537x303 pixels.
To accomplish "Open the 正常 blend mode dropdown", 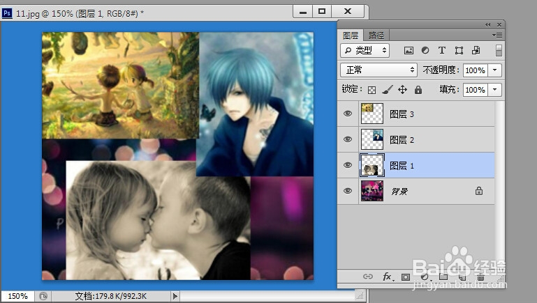I will (378, 70).
